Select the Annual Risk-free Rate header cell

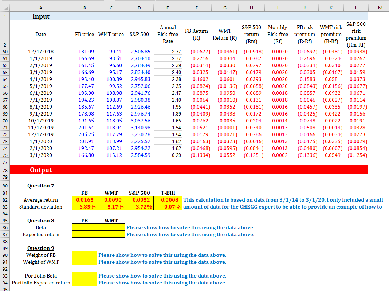coord(168,34)
